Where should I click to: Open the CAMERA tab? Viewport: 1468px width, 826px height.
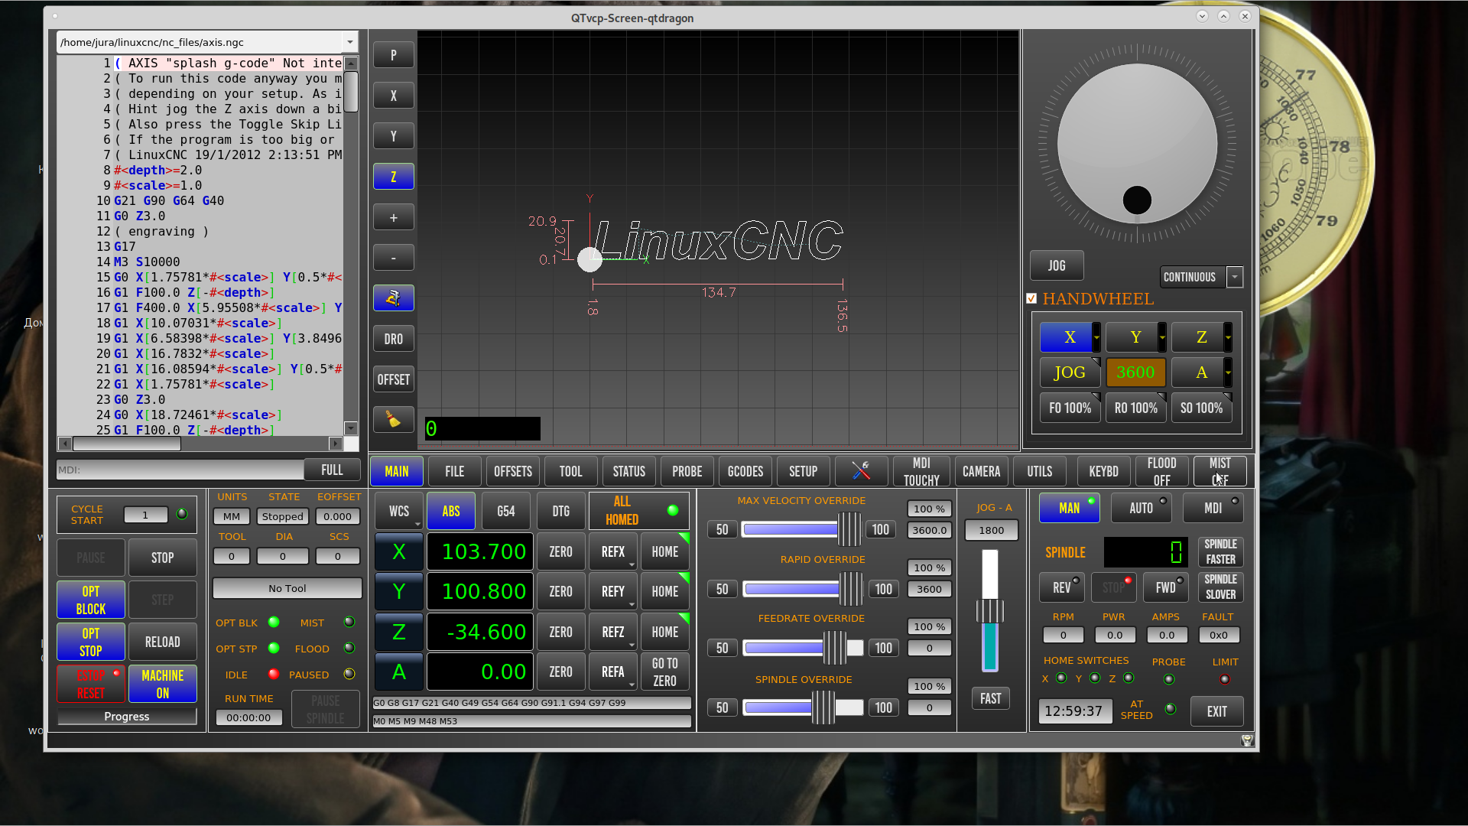[982, 471]
